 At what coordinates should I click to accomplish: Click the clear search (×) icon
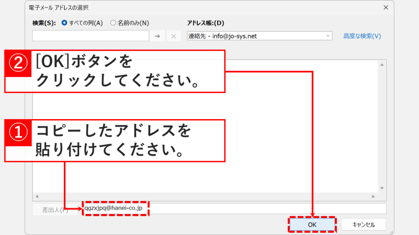pos(173,36)
